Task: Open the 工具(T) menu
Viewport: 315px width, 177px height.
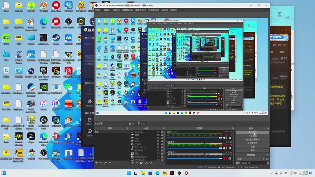Action: click(x=165, y=10)
